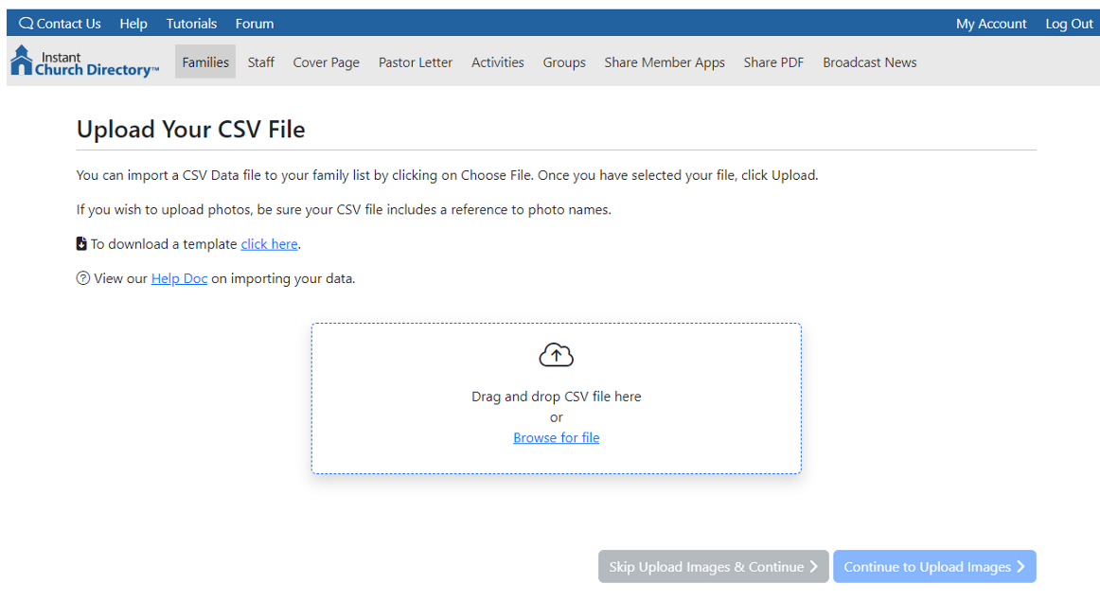
Task: Go to Tutorials
Action: pyautogui.click(x=191, y=23)
